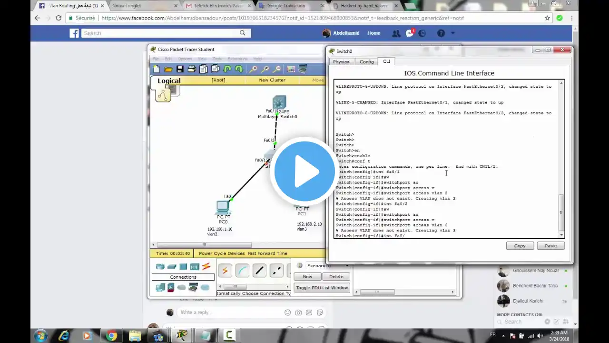Screen dimensions: 609x343
Task: Attach a photo to the reply
Action: tap(298, 313)
